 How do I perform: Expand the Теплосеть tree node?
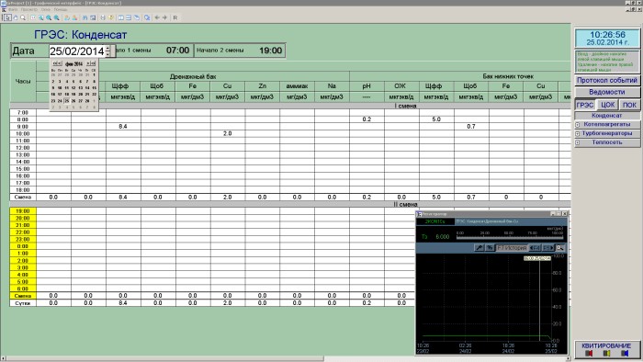[577, 142]
